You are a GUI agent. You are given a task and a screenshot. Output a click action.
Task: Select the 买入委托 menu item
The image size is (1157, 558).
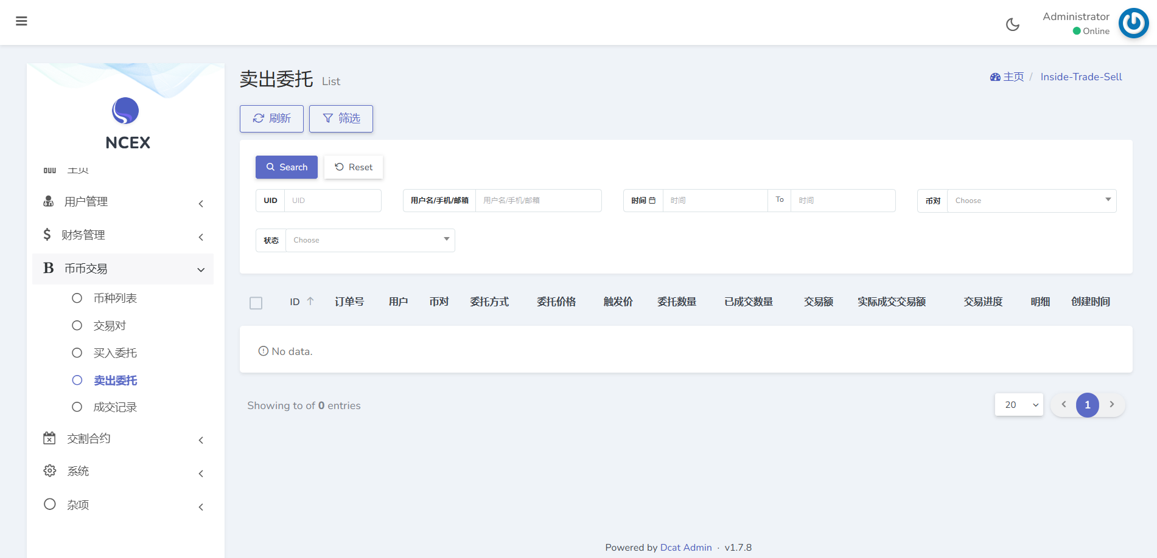click(x=115, y=353)
